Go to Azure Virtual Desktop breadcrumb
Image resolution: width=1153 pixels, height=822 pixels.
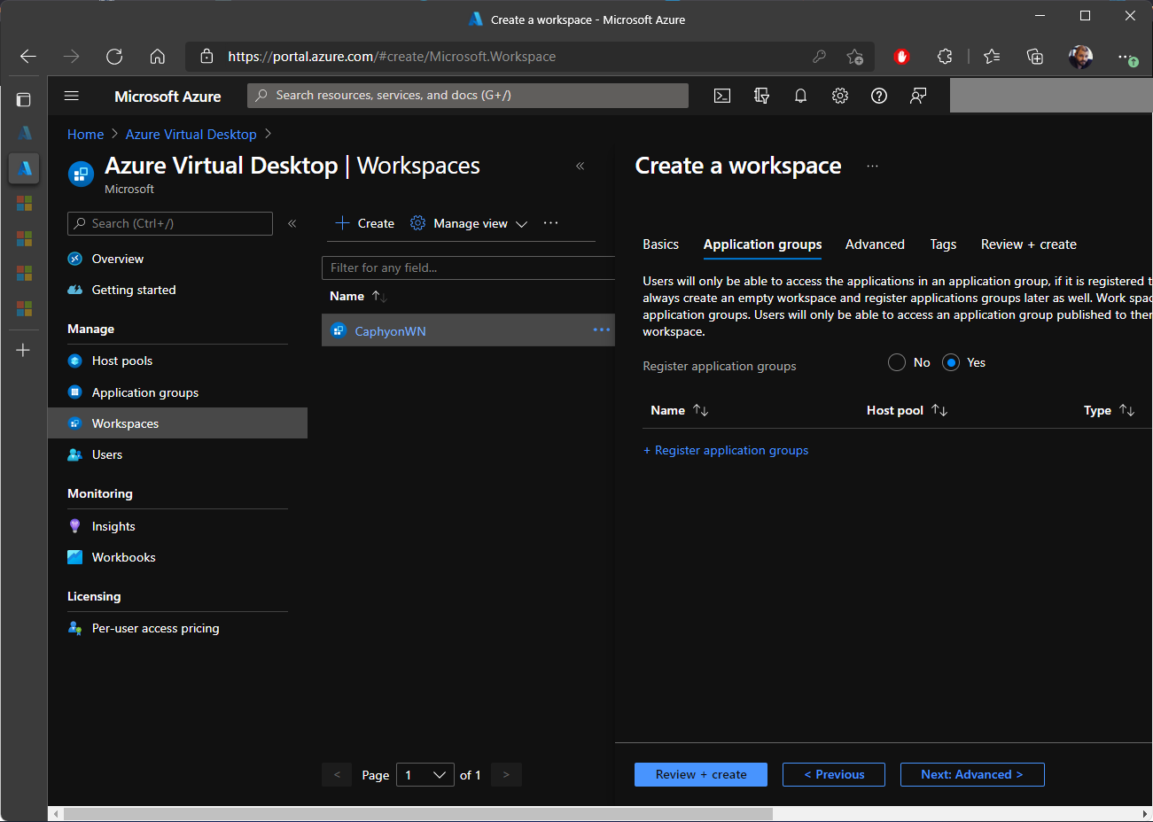click(x=191, y=135)
